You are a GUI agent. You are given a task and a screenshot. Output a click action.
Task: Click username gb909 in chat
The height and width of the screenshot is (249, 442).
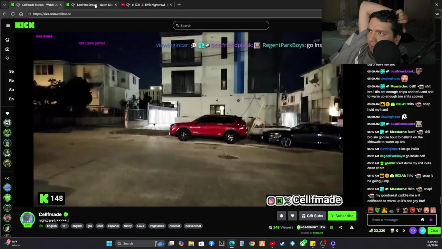coord(390,163)
